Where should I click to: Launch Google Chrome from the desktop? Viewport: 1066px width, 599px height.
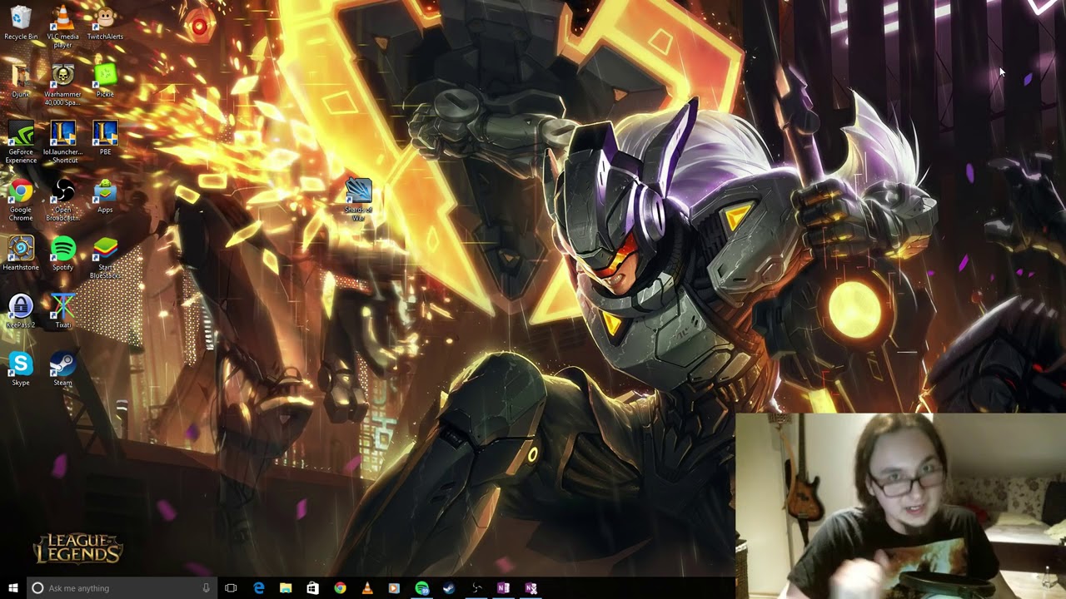[21, 200]
